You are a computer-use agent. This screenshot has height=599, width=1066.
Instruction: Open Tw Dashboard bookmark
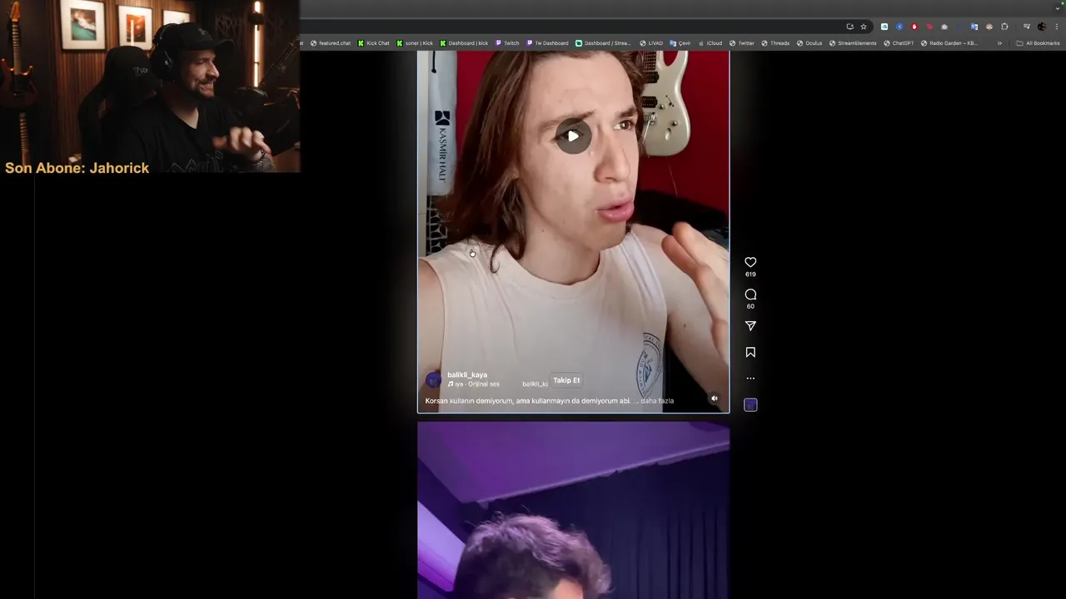pos(547,43)
